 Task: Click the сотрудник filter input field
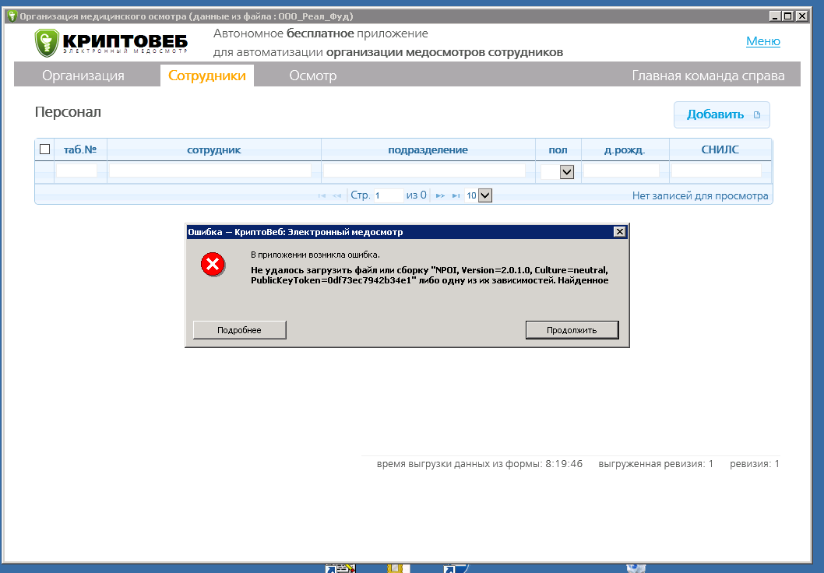click(210, 170)
